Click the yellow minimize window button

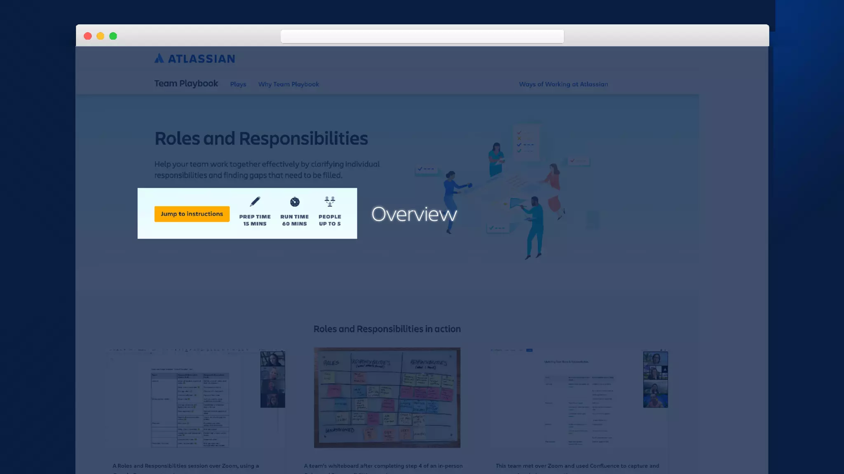[x=100, y=36]
